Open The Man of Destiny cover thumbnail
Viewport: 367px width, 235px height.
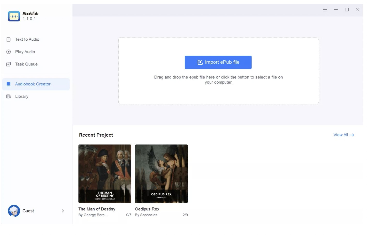tap(105, 174)
